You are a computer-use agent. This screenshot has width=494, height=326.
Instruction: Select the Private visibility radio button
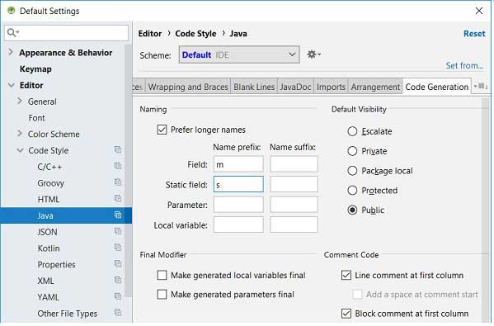coord(352,151)
